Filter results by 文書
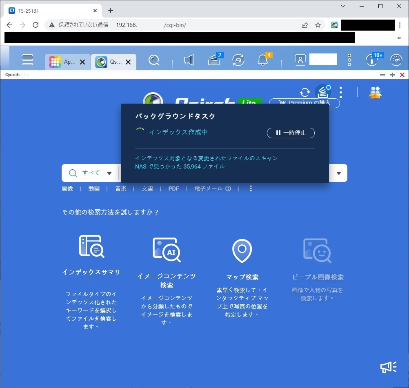Image resolution: width=409 pixels, height=388 pixels. (x=147, y=188)
